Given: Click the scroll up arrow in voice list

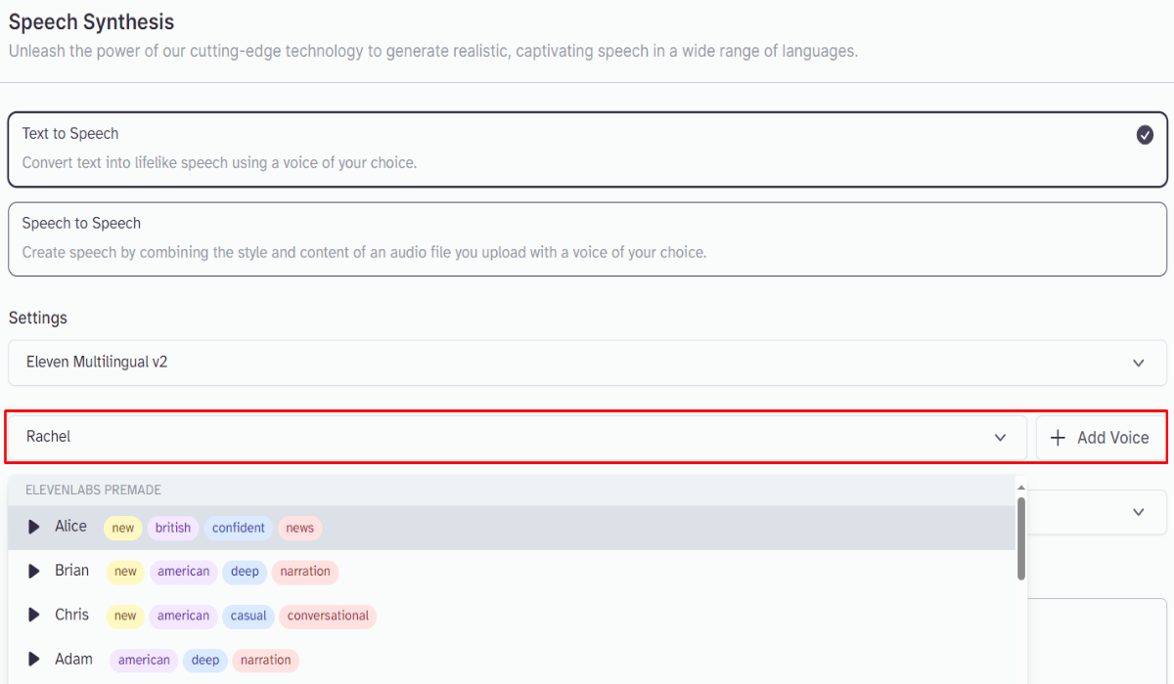Looking at the screenshot, I should [1021, 487].
